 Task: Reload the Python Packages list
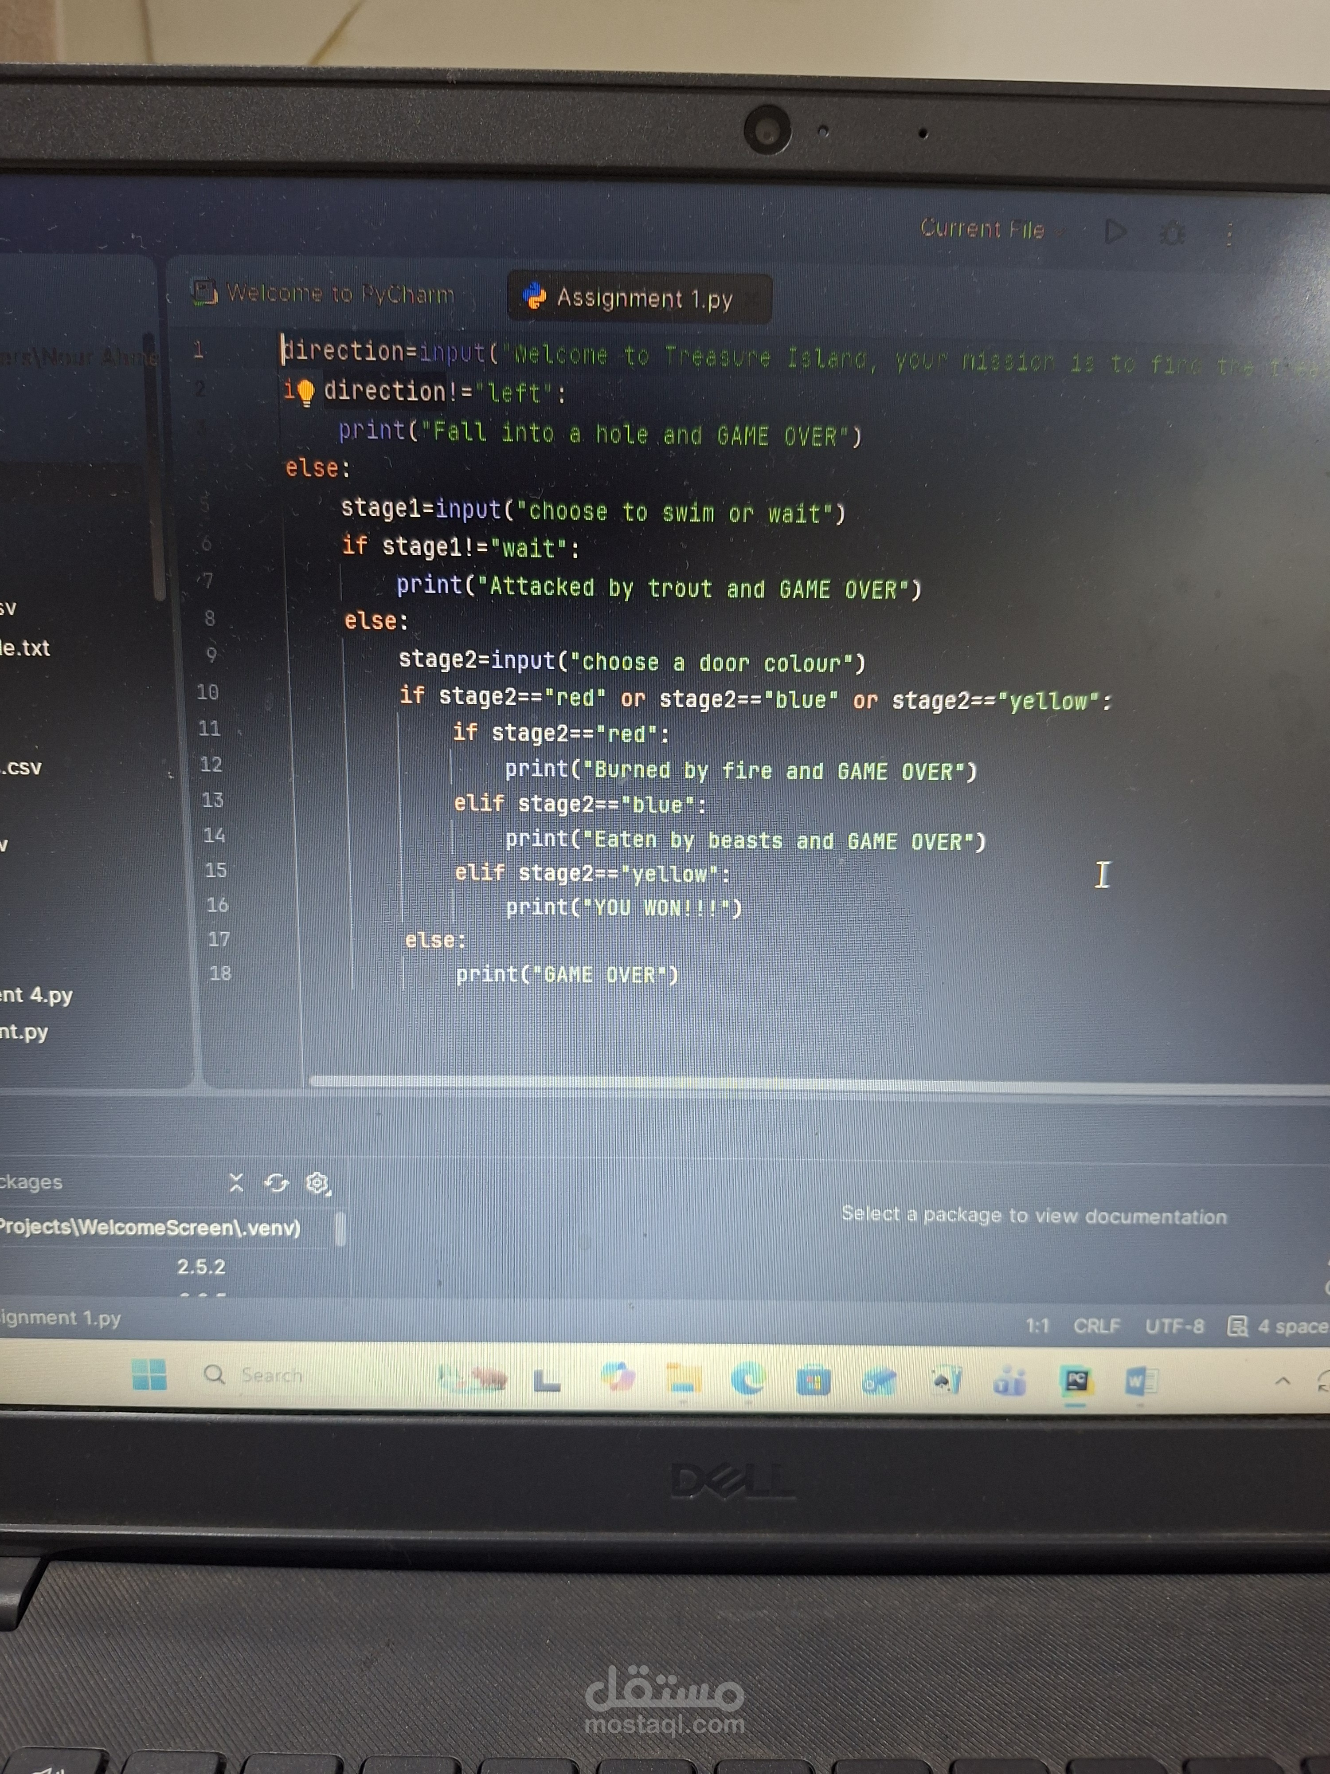click(277, 1183)
